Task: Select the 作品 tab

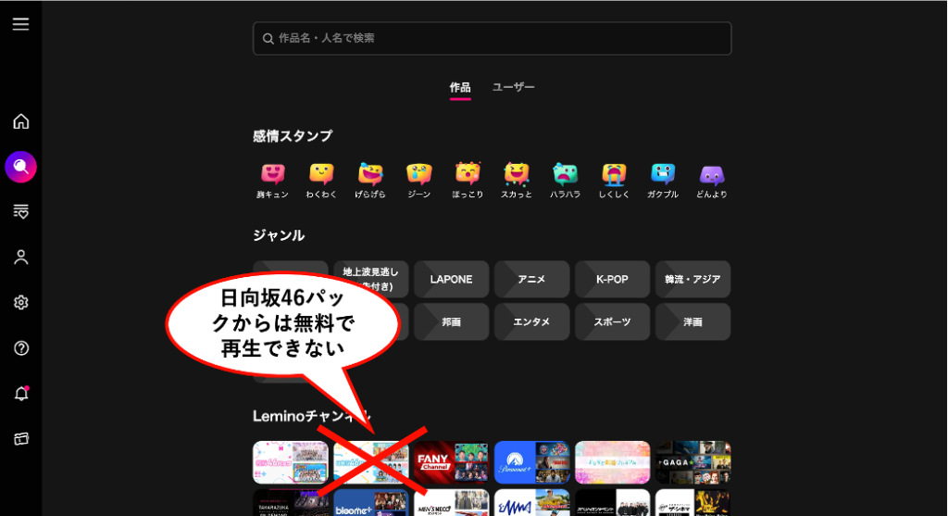Action: click(x=460, y=87)
